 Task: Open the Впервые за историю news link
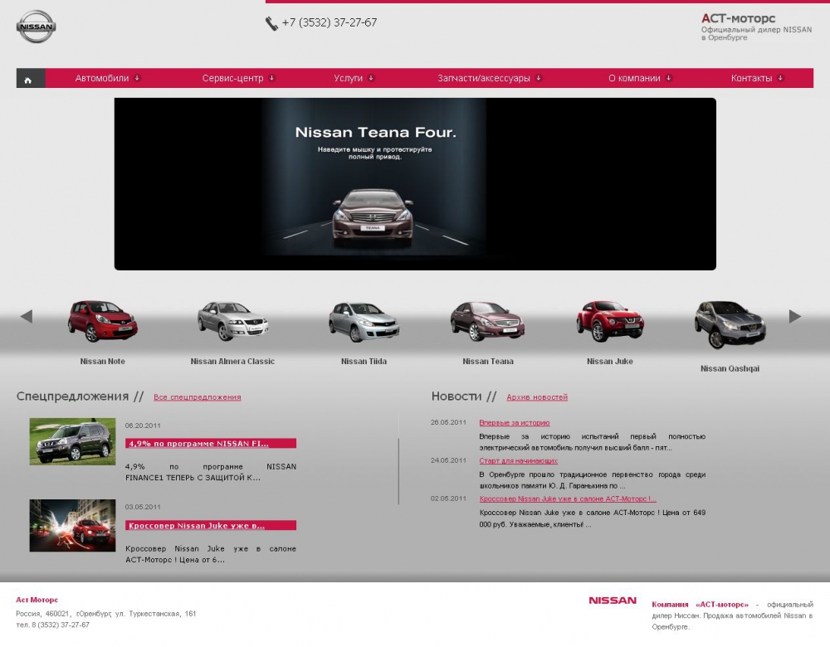(x=515, y=423)
